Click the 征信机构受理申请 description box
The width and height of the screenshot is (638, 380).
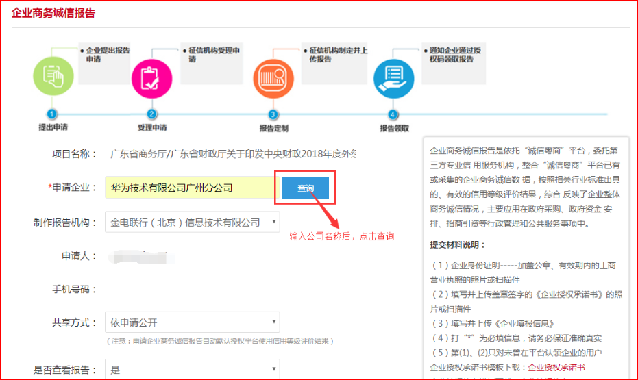click(212, 64)
